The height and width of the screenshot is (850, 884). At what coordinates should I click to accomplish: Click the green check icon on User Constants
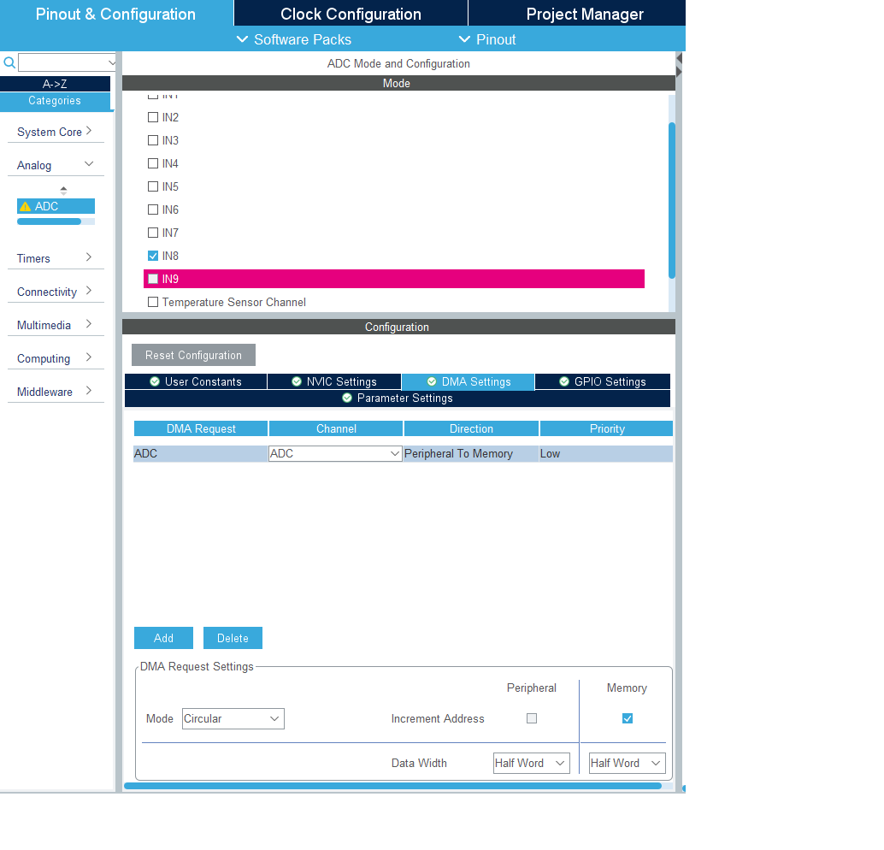155,382
